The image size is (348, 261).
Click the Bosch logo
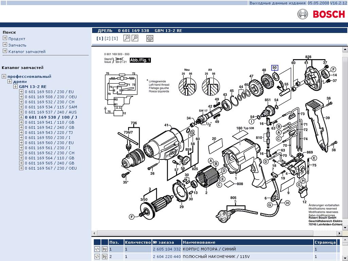click(321, 14)
